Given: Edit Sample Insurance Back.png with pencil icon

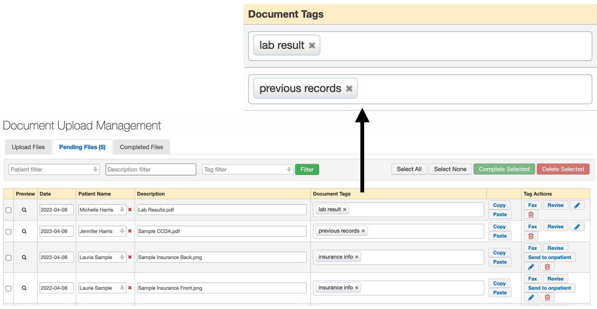Looking at the screenshot, I should point(531,267).
